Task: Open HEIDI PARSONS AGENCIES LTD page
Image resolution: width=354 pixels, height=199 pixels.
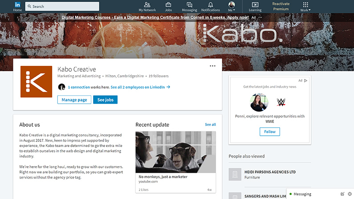Action: (270, 172)
